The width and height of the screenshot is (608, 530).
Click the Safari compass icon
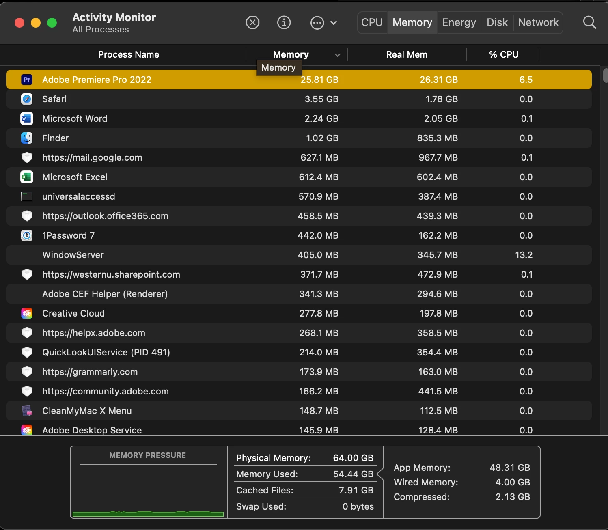[x=27, y=99]
